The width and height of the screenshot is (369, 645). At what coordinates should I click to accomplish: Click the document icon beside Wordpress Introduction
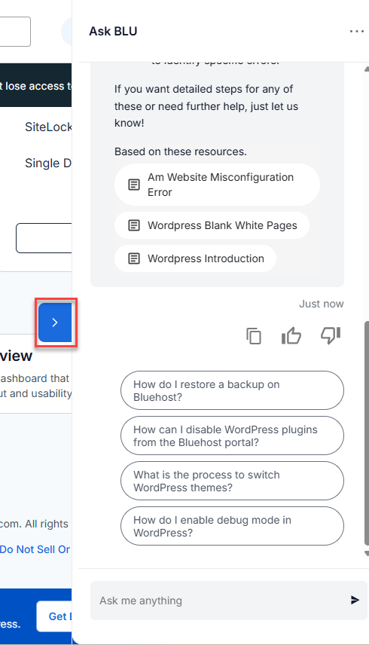click(x=134, y=258)
